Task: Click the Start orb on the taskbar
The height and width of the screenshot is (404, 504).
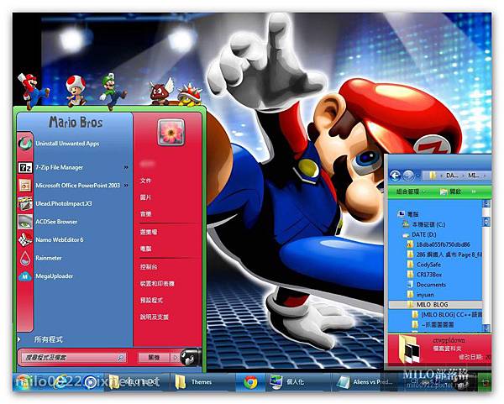Action: (x=23, y=382)
